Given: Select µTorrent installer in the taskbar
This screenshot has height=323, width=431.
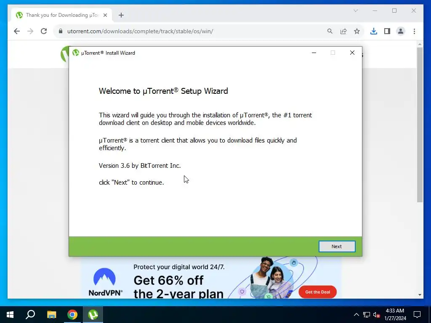Looking at the screenshot, I should click(x=93, y=315).
